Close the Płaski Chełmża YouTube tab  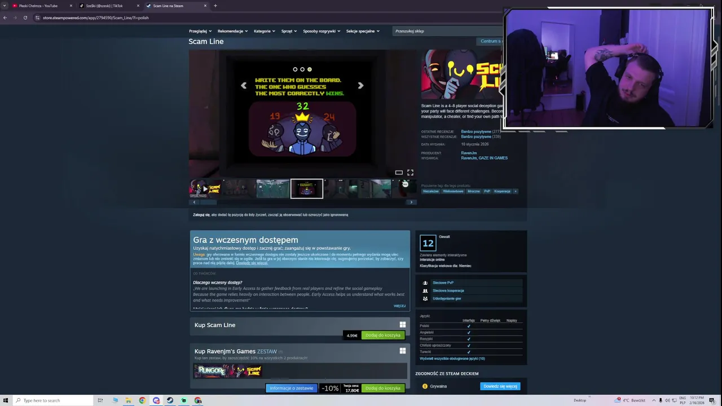(x=71, y=6)
